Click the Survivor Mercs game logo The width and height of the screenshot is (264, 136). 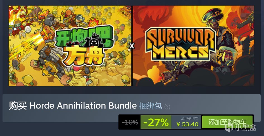pyautogui.click(x=181, y=44)
